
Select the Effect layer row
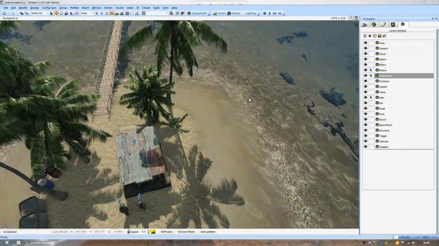pyautogui.click(x=404, y=64)
